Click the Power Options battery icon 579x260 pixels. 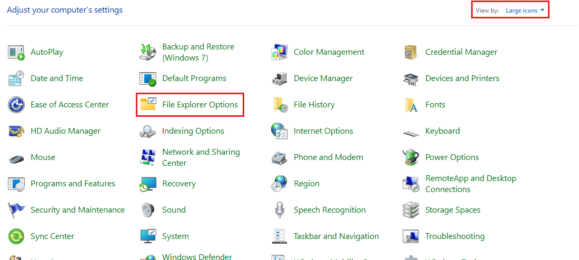(411, 157)
